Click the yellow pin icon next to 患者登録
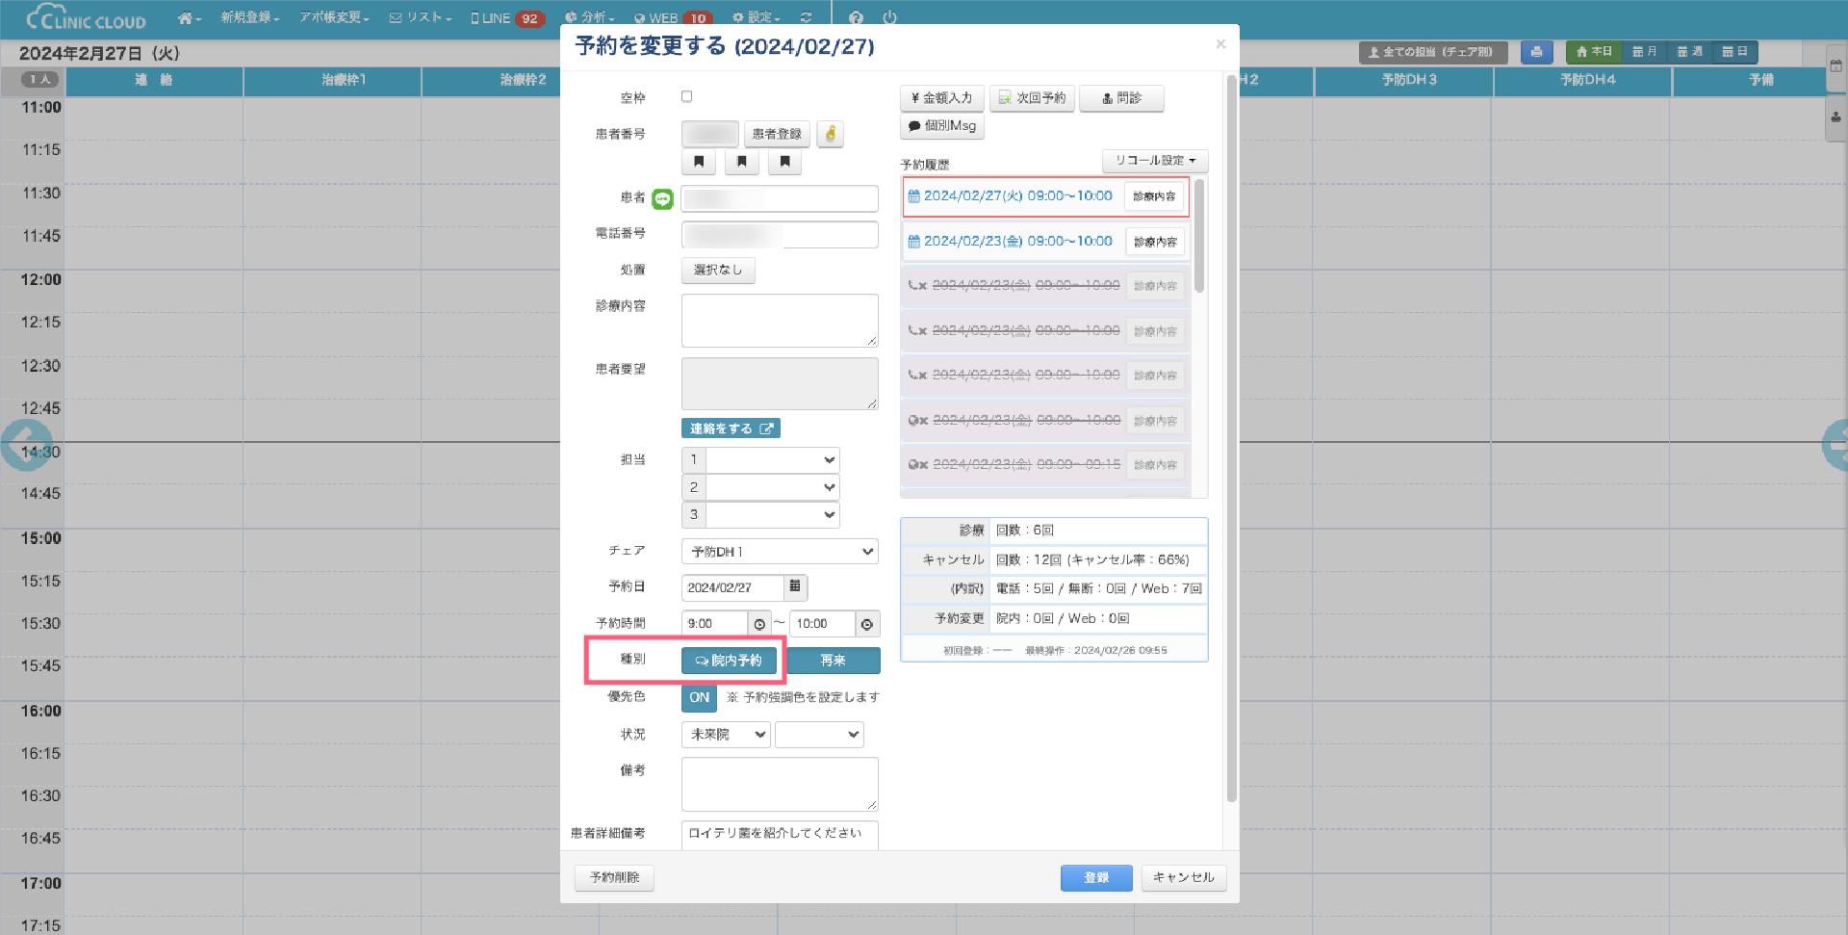1848x935 pixels. point(830,134)
